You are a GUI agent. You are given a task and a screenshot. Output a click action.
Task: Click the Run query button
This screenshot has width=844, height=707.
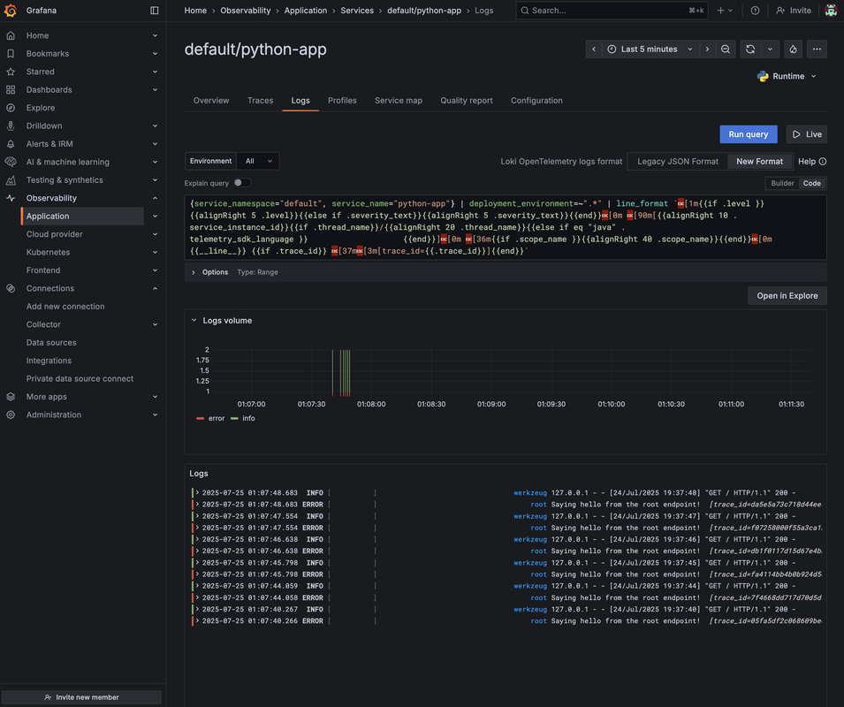coord(749,134)
